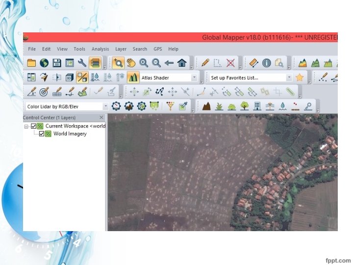Uncheck the World Imagery layer checkbox
Screen dimensions: 353x265
[x=42, y=134]
